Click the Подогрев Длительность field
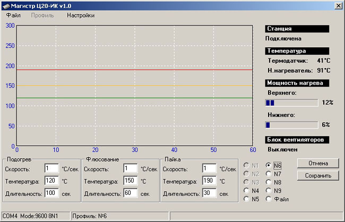 tap(52, 193)
